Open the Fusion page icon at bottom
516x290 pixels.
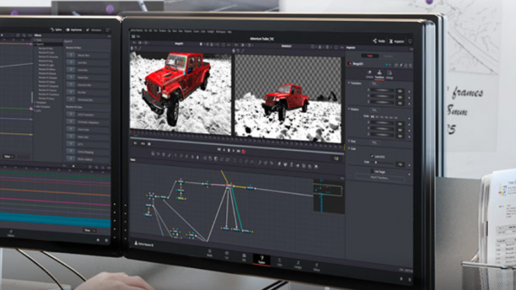pyautogui.click(x=262, y=258)
